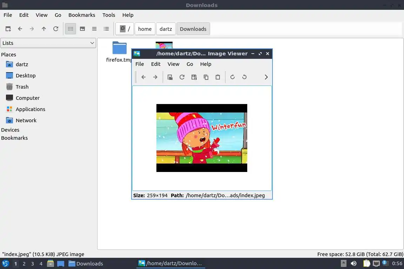Click the show desktop icon in taskbar
404x269 pixels.
[x=61, y=264]
